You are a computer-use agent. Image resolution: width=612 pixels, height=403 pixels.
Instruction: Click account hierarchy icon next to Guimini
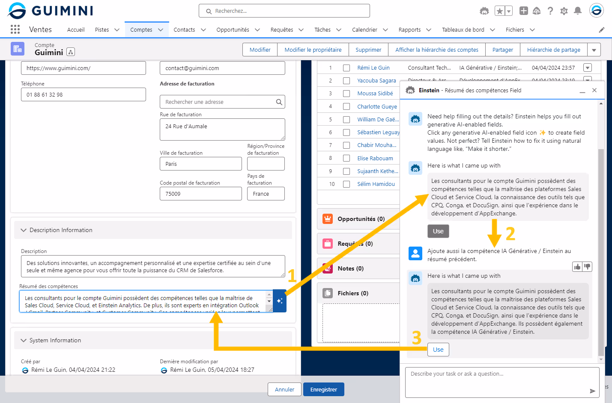(71, 52)
